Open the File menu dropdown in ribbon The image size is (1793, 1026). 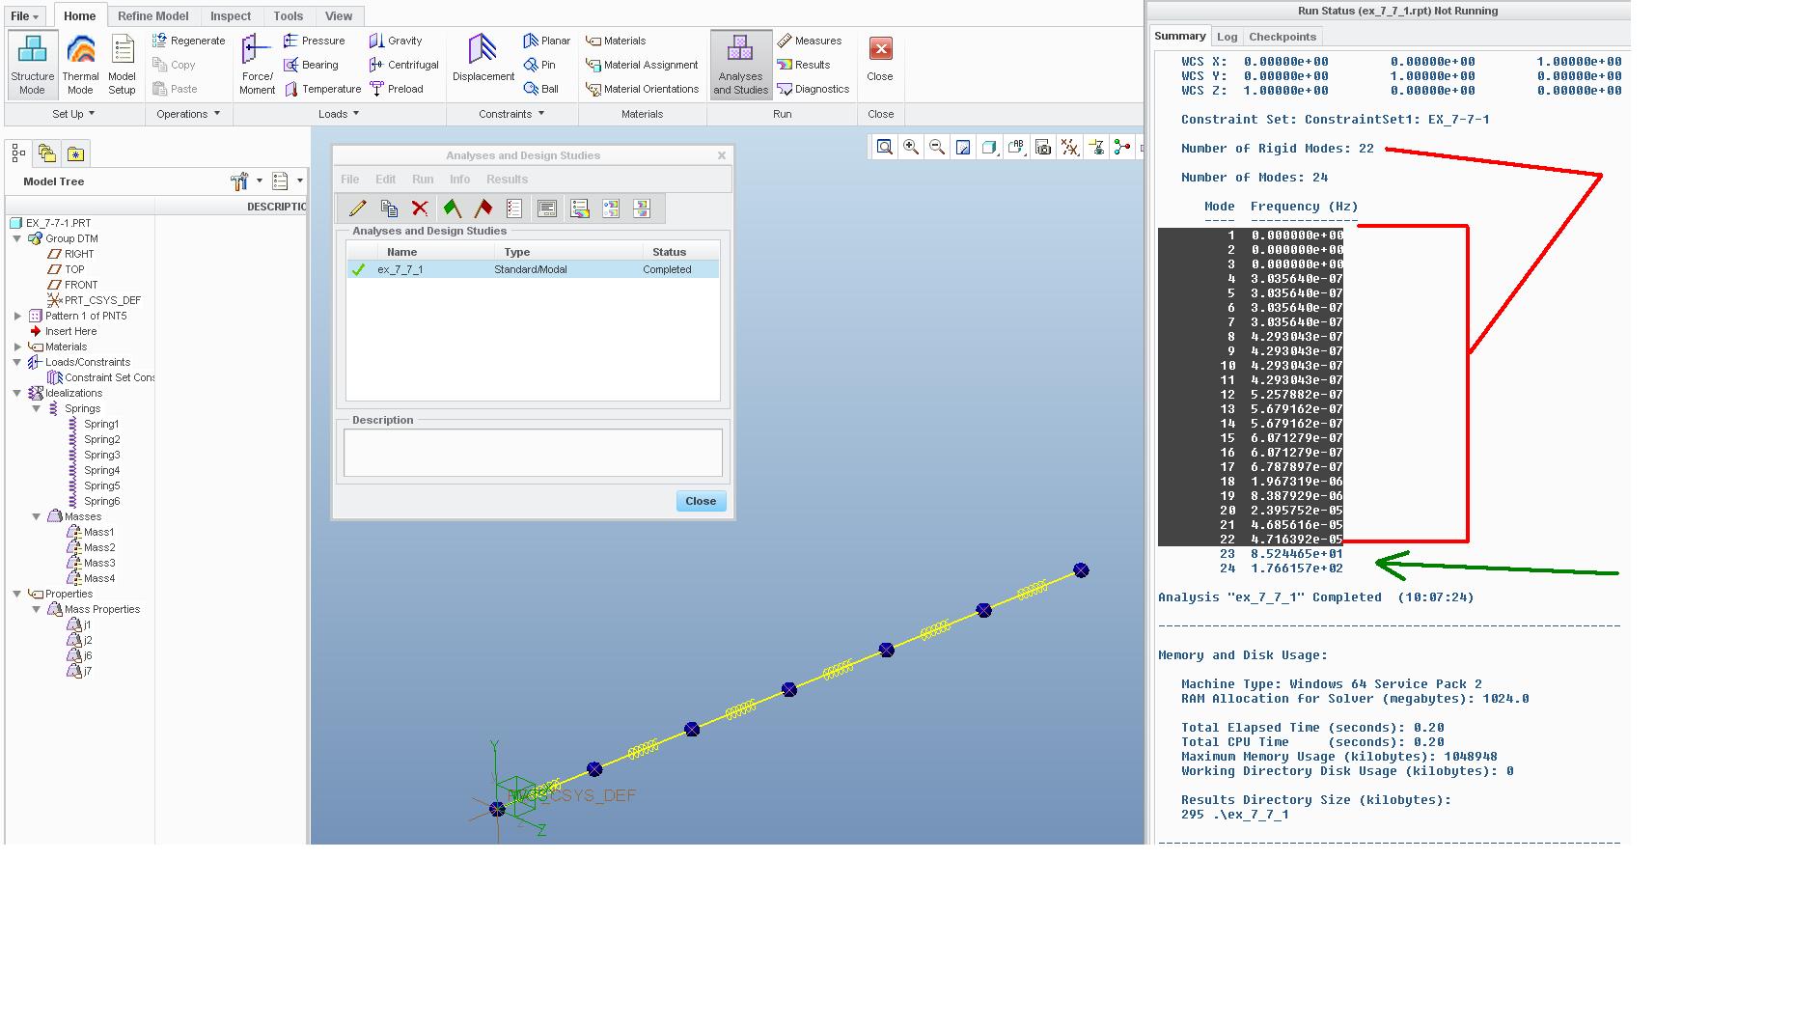coord(25,16)
